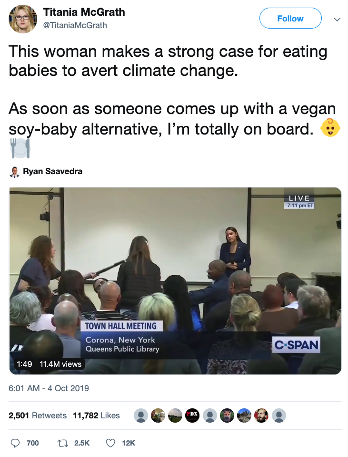Click the retweet arrows icon

pos(62,443)
